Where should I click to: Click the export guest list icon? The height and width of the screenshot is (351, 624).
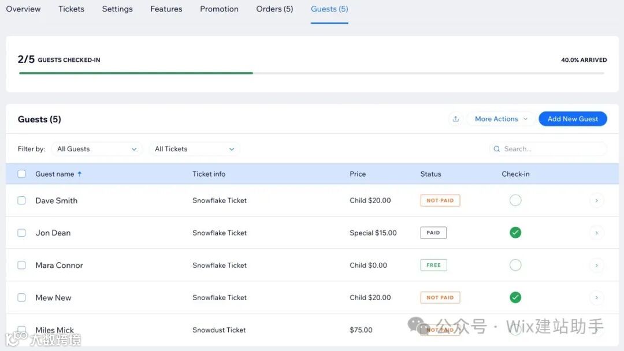[456, 119]
